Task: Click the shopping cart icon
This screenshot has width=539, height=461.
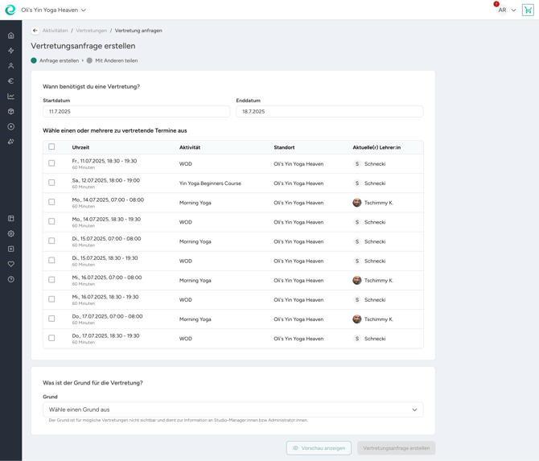Action: [528, 10]
